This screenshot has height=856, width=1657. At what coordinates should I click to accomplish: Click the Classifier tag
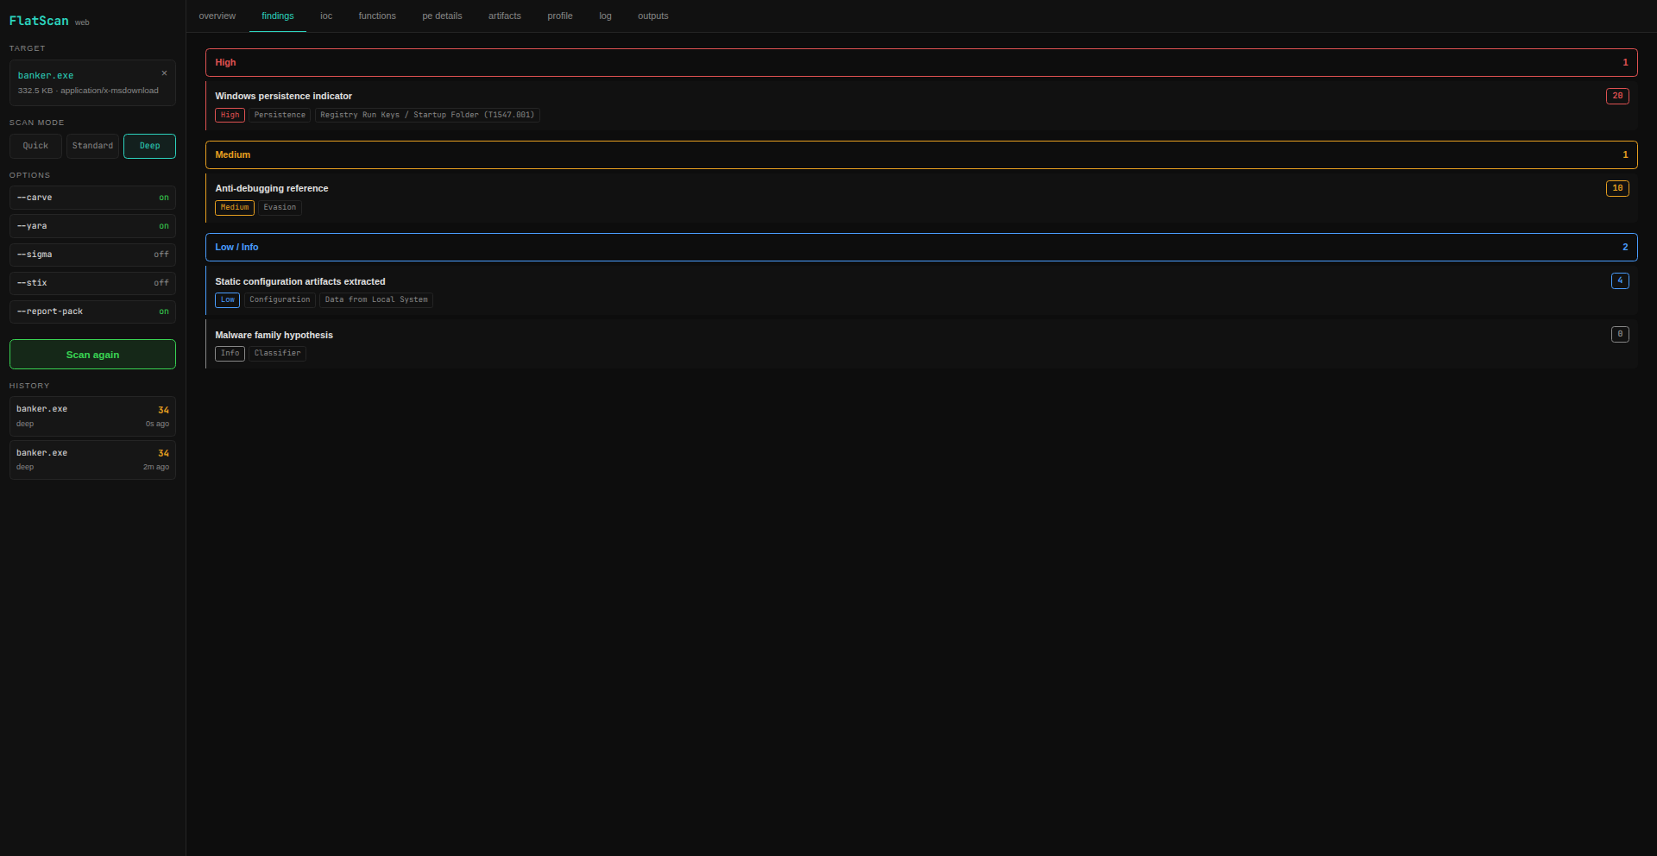(278, 353)
